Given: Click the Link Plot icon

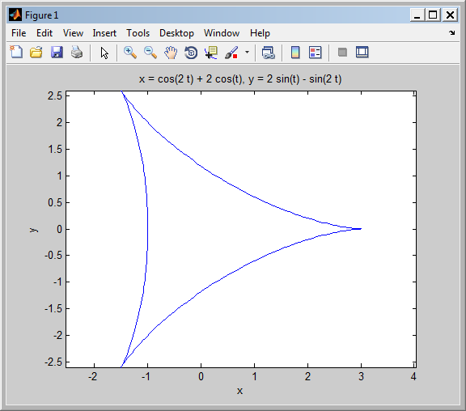Looking at the screenshot, I should (268, 53).
